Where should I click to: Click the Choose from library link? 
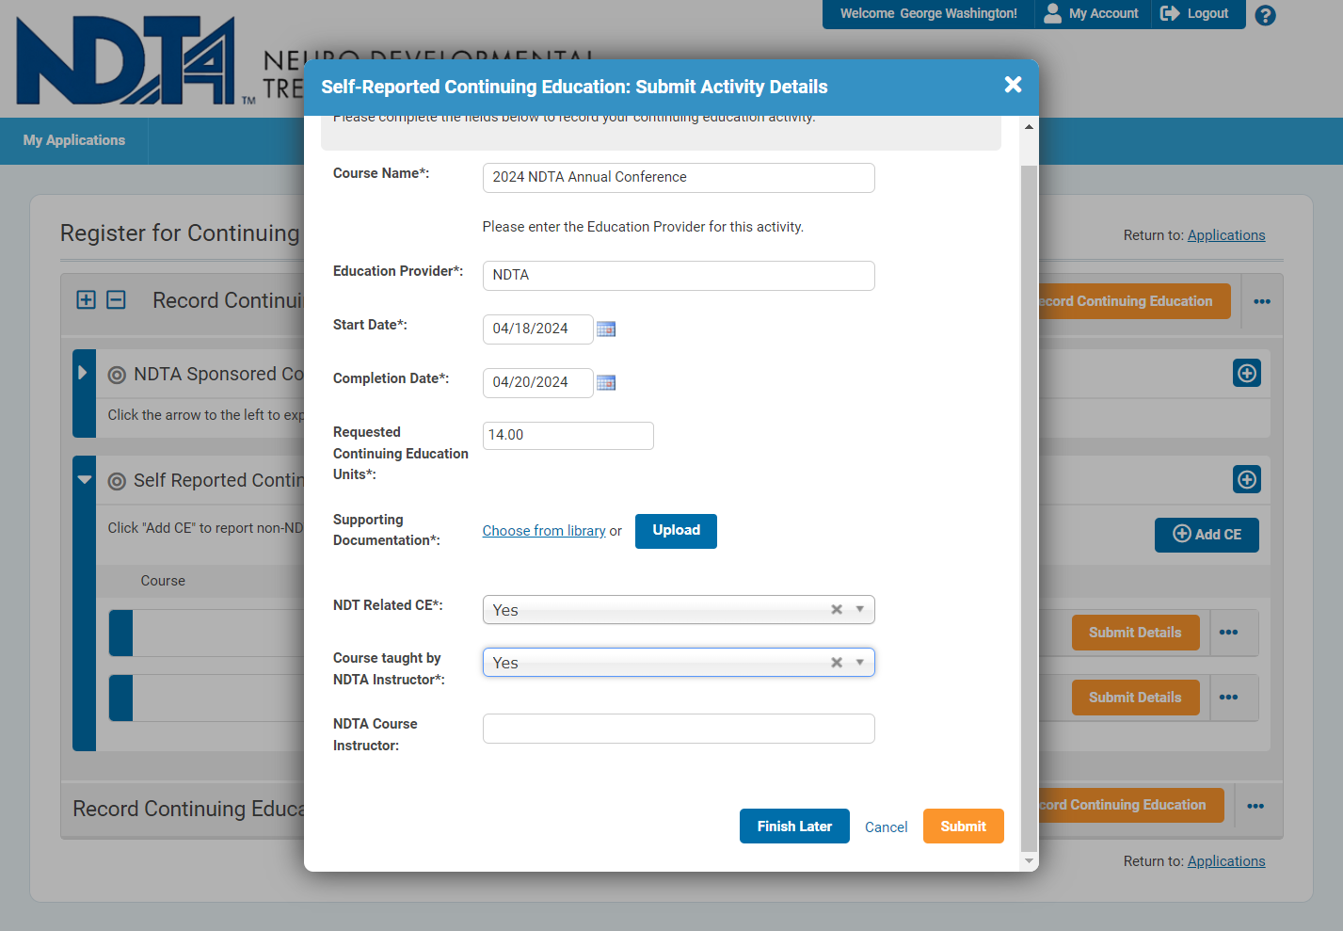[544, 531]
